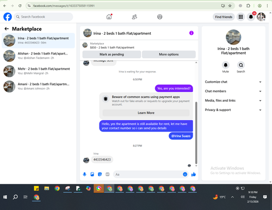Open the account profile picture menu
The height and width of the screenshot is (210, 272).
(x=261, y=17)
